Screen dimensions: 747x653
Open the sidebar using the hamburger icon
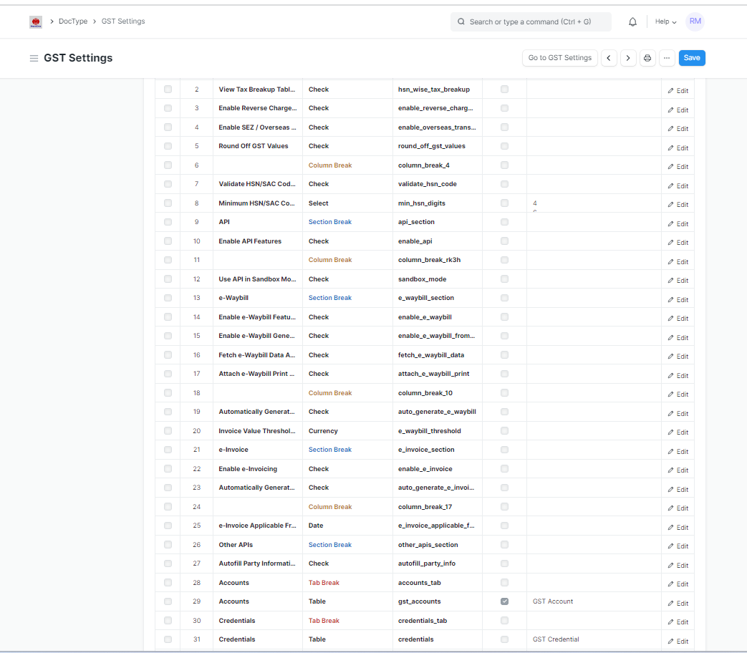pyautogui.click(x=34, y=58)
